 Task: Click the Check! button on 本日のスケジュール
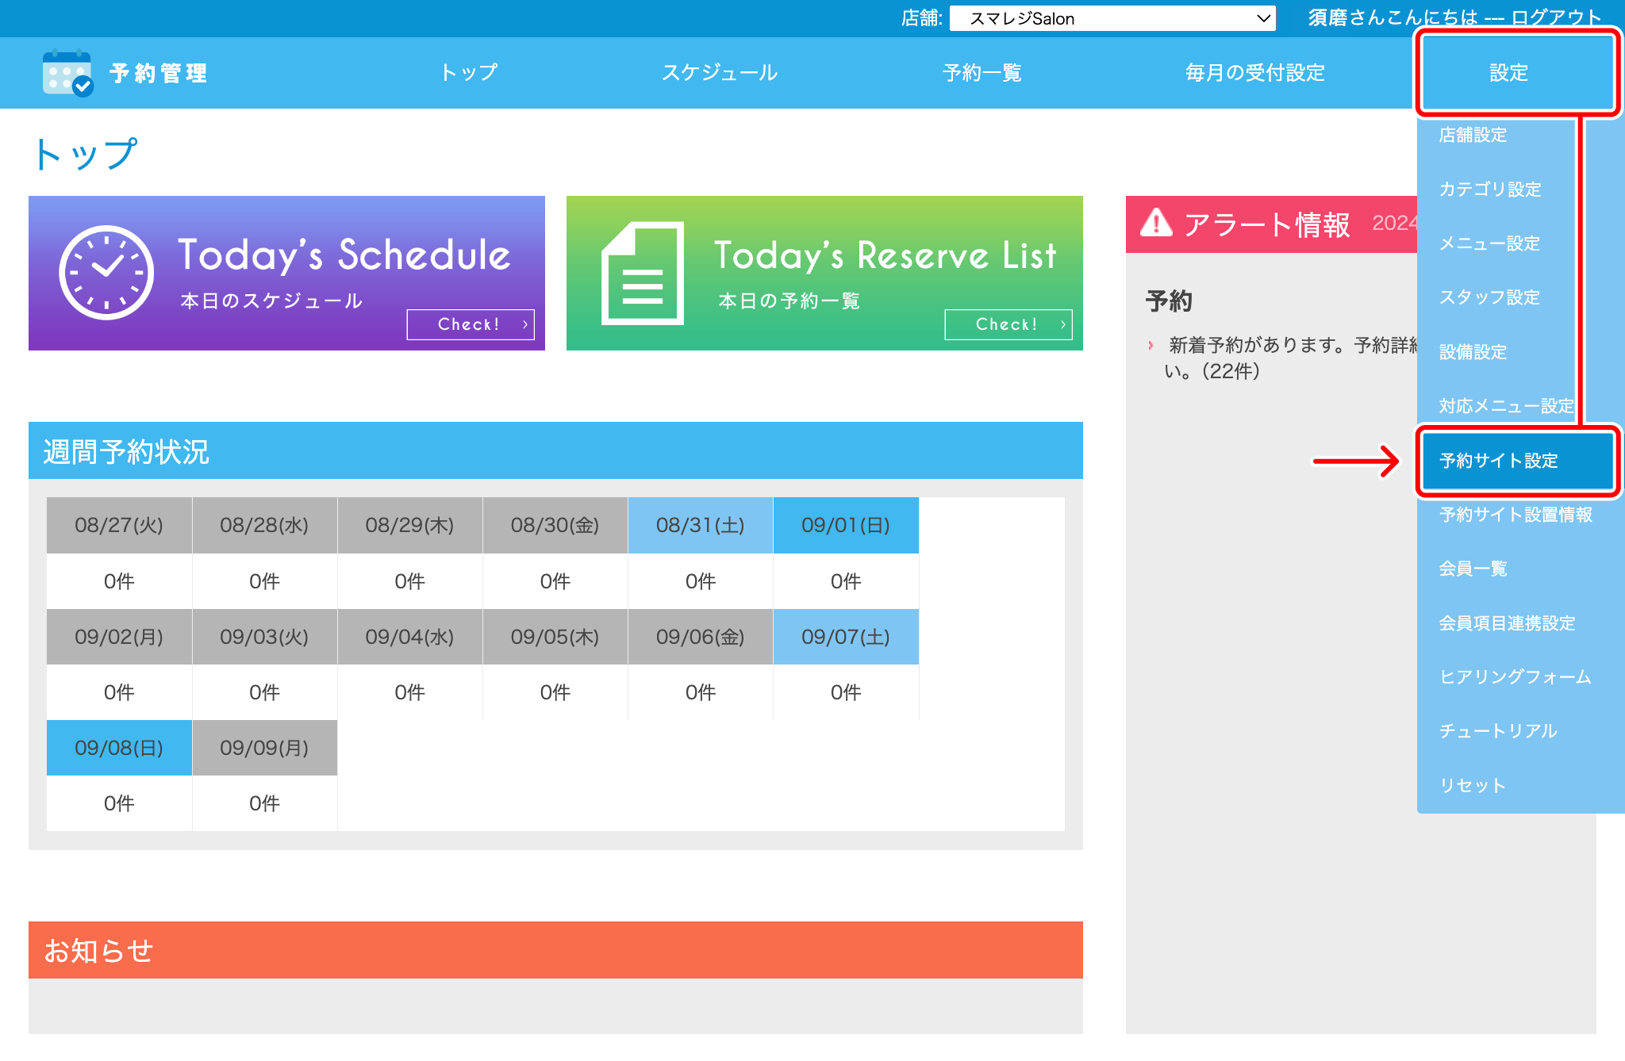tap(471, 324)
